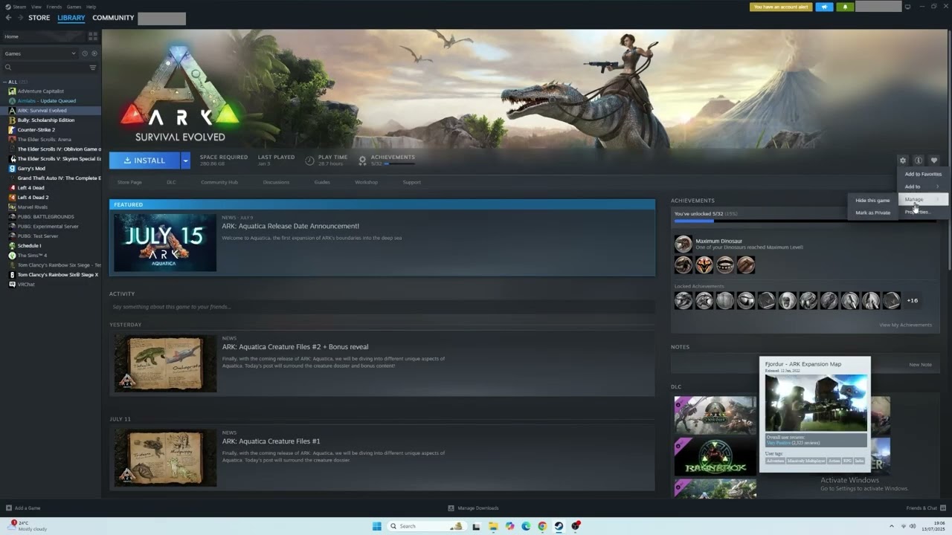Select Left 4 Dead 2 in library
The image size is (952, 535).
[33, 197]
